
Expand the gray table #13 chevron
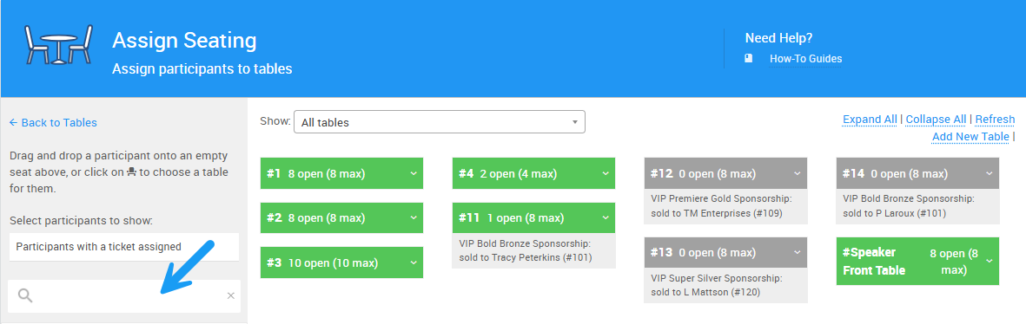pos(797,252)
